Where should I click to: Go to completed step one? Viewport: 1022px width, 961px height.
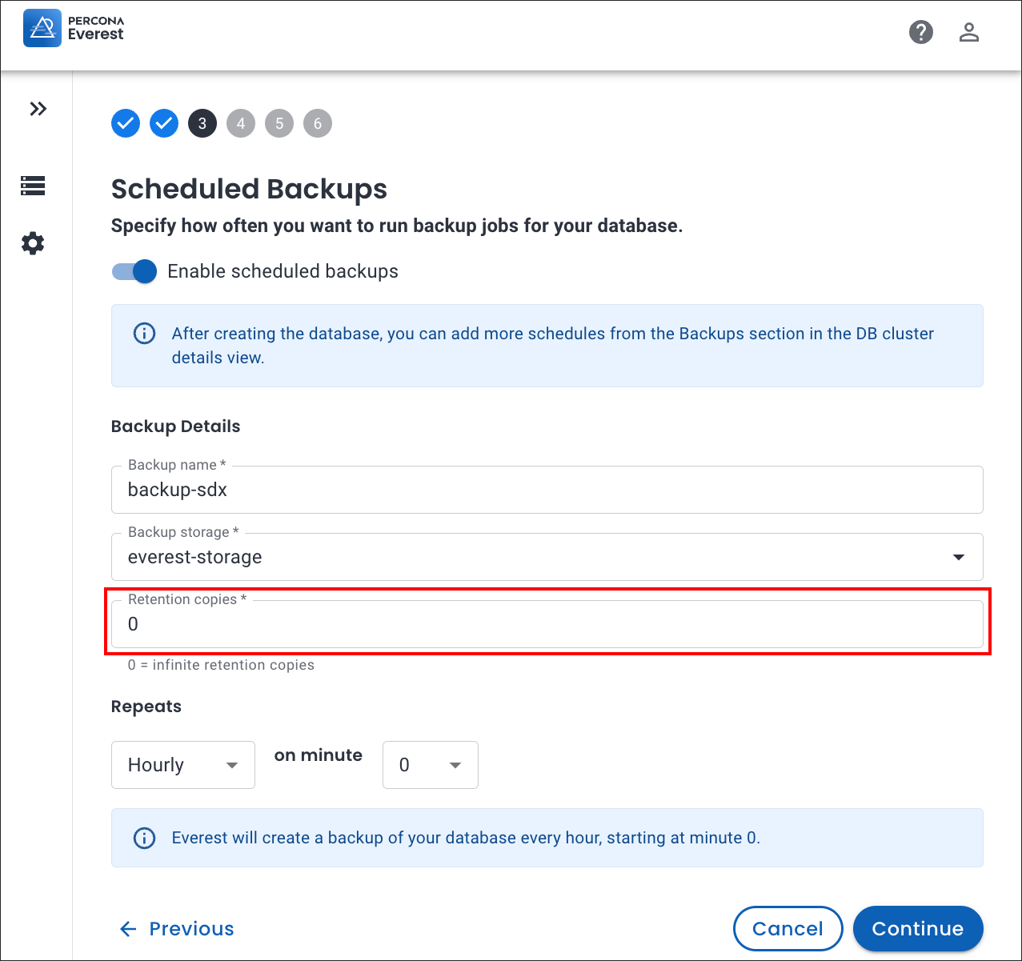(126, 123)
